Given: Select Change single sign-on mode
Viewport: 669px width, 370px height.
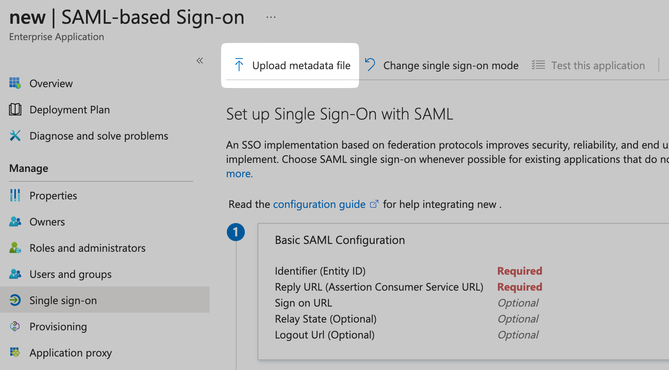Looking at the screenshot, I should [450, 65].
